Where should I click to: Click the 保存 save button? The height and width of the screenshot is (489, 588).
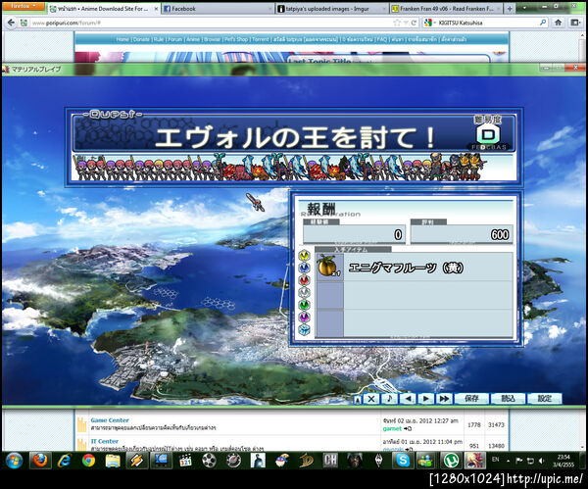coord(471,399)
